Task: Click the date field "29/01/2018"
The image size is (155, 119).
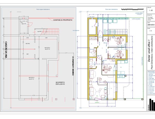Action: pos(150,25)
